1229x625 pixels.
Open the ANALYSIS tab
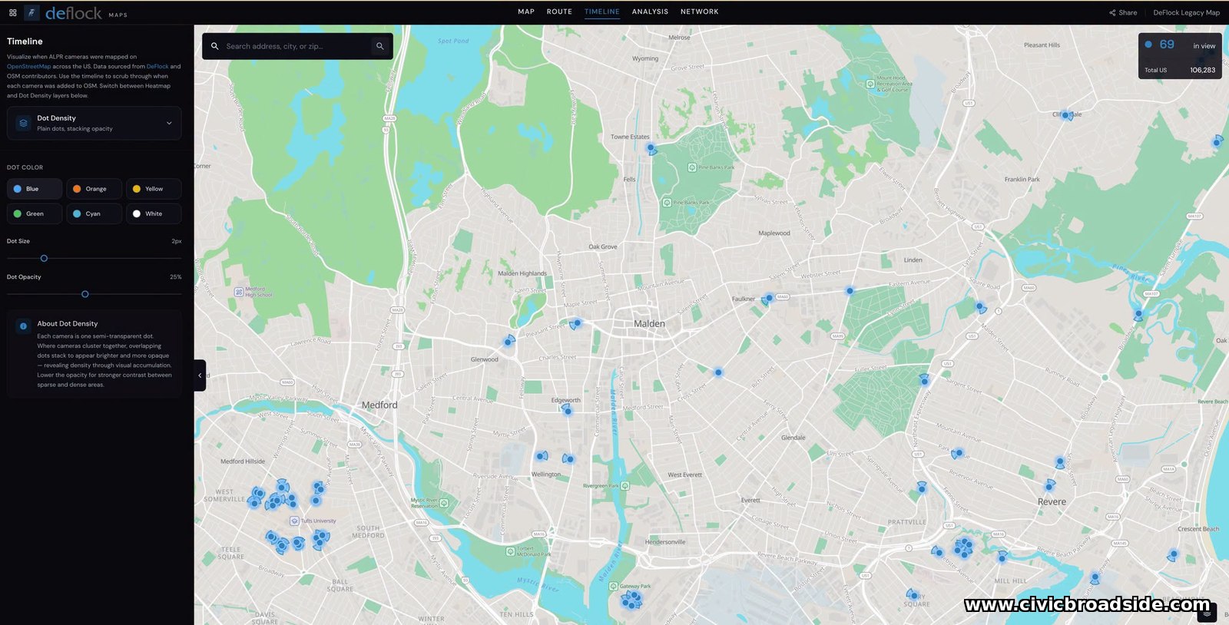(x=650, y=12)
